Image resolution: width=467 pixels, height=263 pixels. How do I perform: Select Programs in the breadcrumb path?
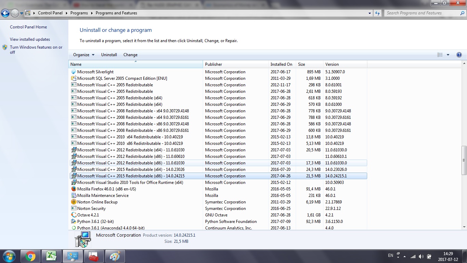click(x=79, y=13)
